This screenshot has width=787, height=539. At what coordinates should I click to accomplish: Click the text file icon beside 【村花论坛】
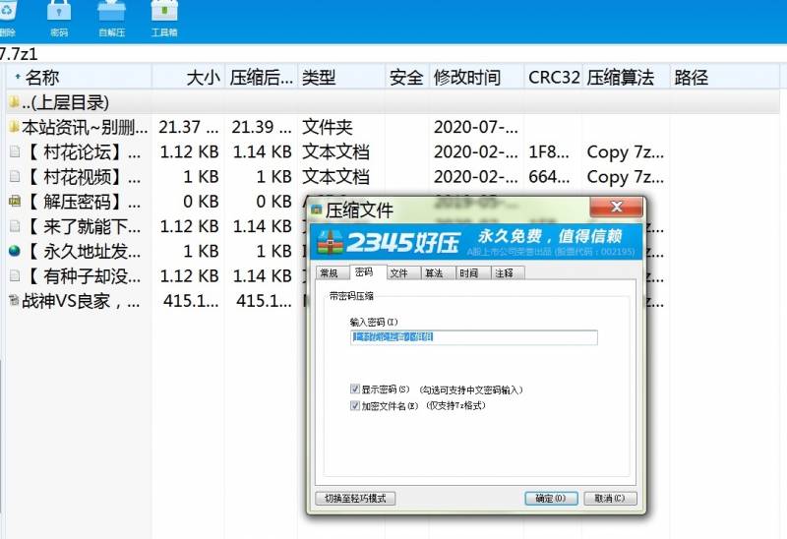(x=15, y=151)
